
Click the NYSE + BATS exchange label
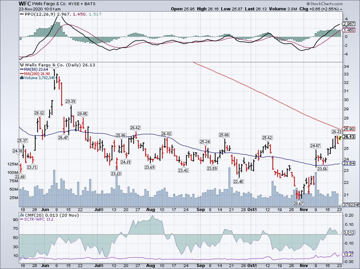(x=82, y=4)
